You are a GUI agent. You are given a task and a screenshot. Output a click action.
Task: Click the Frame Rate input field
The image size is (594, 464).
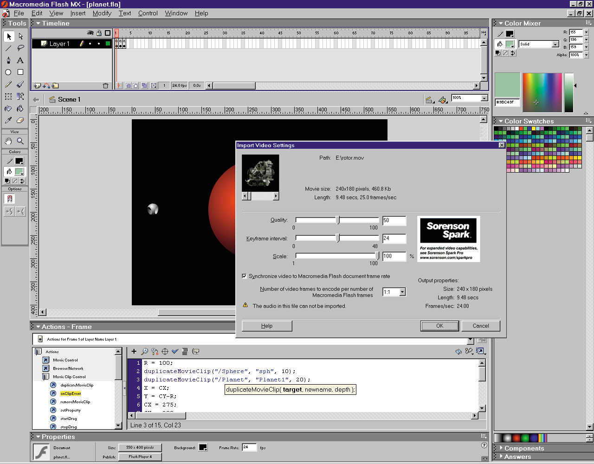pyautogui.click(x=249, y=447)
